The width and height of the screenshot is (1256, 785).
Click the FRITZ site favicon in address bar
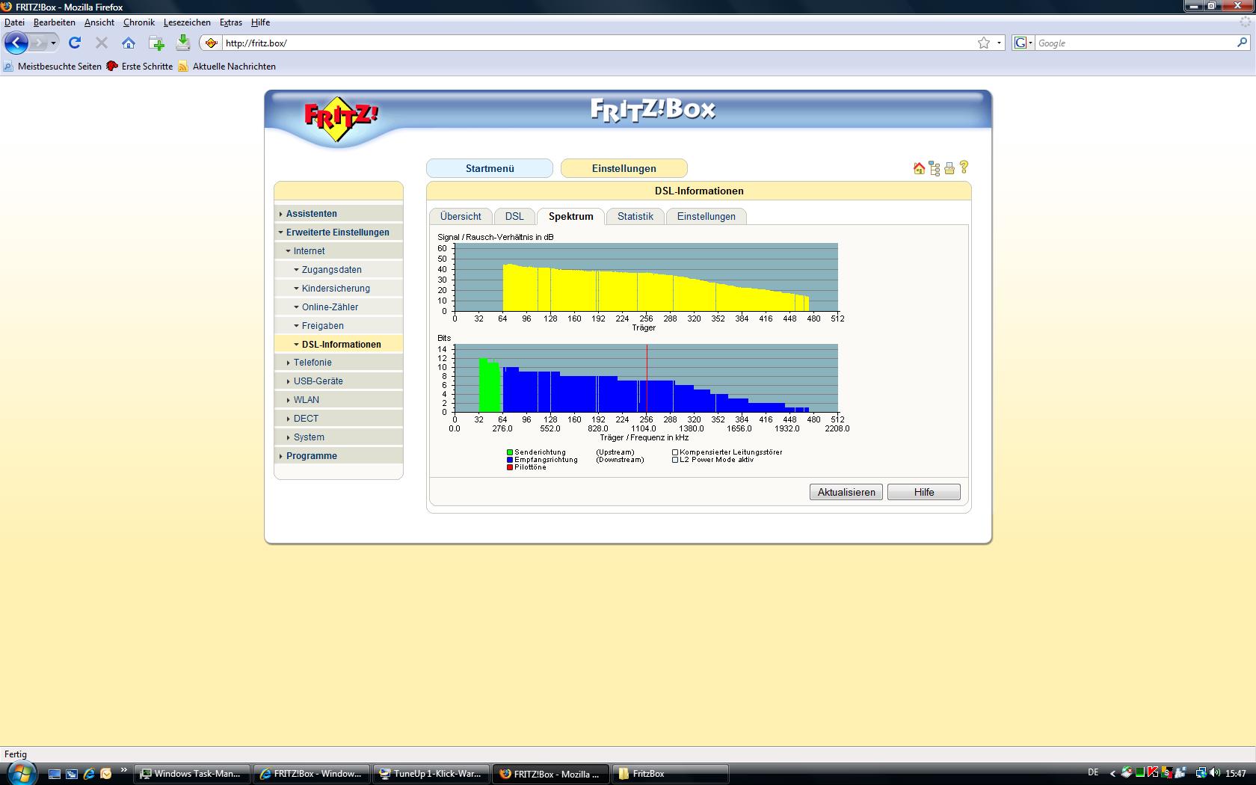point(212,43)
